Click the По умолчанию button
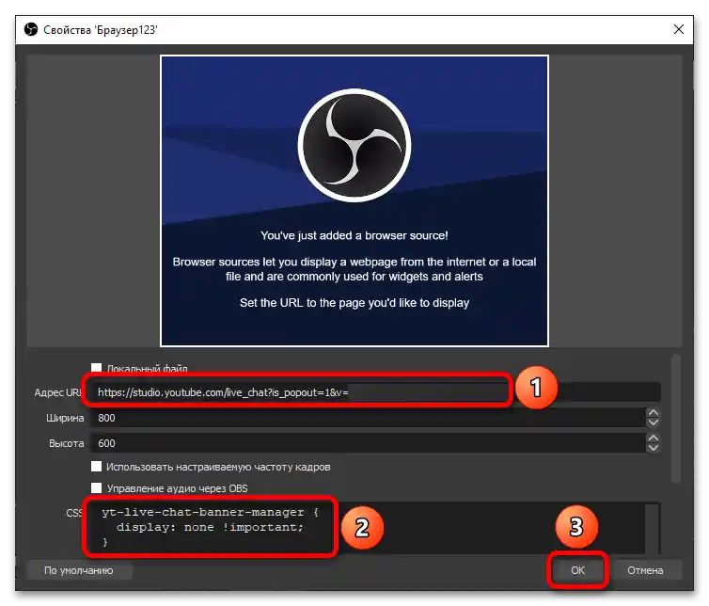 click(79, 570)
